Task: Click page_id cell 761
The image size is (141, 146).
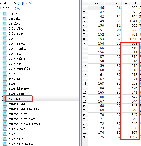Action: pyautogui.click(x=130, y=35)
